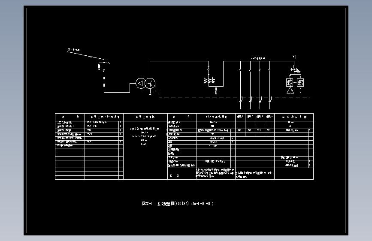
Task: Select the wye winding circle of the transformer
Action: pos(150,83)
